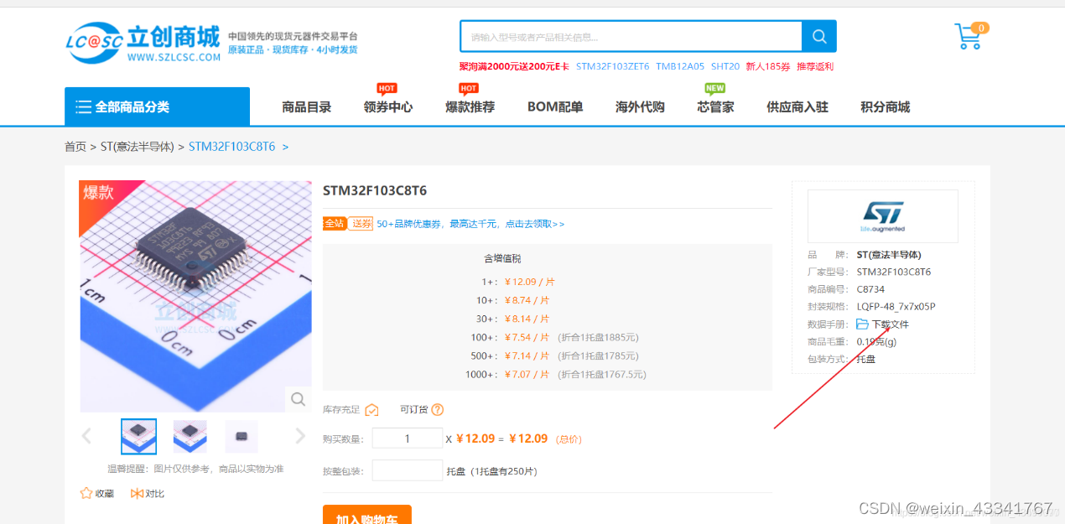Click the STM32F103C8T6 product title
This screenshot has width=1065, height=524.
pos(375,190)
